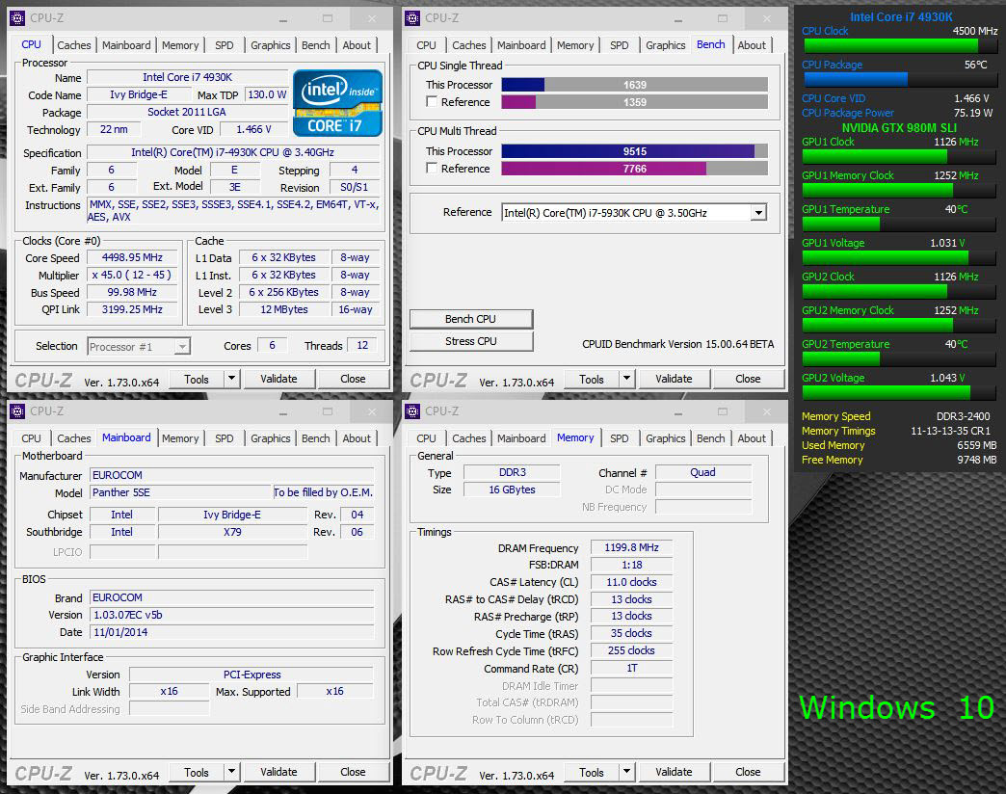Expand the Tools dropdown arrow in the Memory window
This screenshot has width=1006, height=794.
pos(627,772)
